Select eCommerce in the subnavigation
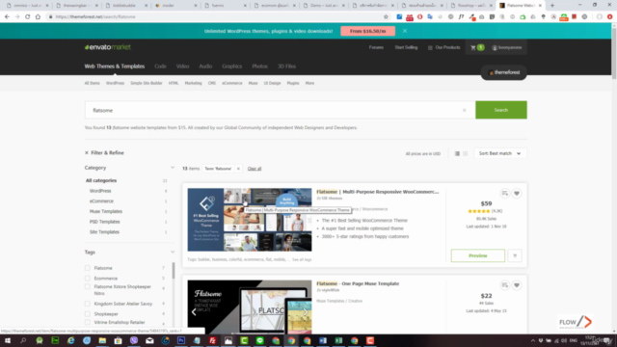The image size is (617, 347). coord(232,84)
